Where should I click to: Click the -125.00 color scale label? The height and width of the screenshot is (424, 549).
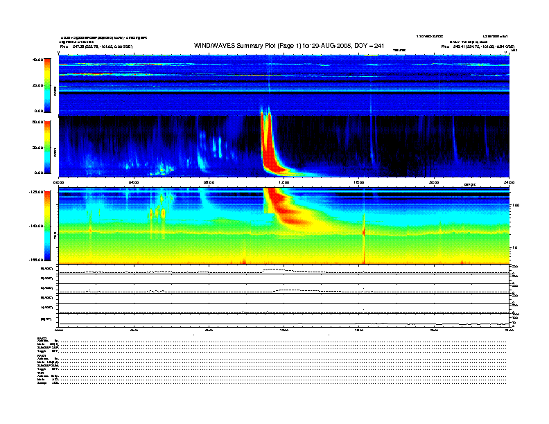click(x=36, y=192)
